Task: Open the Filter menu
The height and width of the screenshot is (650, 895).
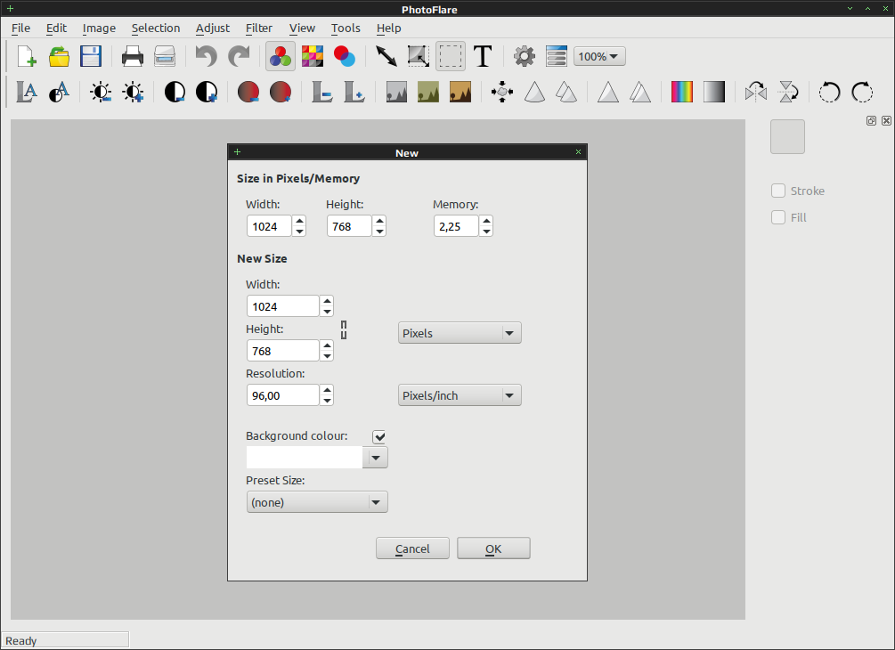Action: click(259, 28)
